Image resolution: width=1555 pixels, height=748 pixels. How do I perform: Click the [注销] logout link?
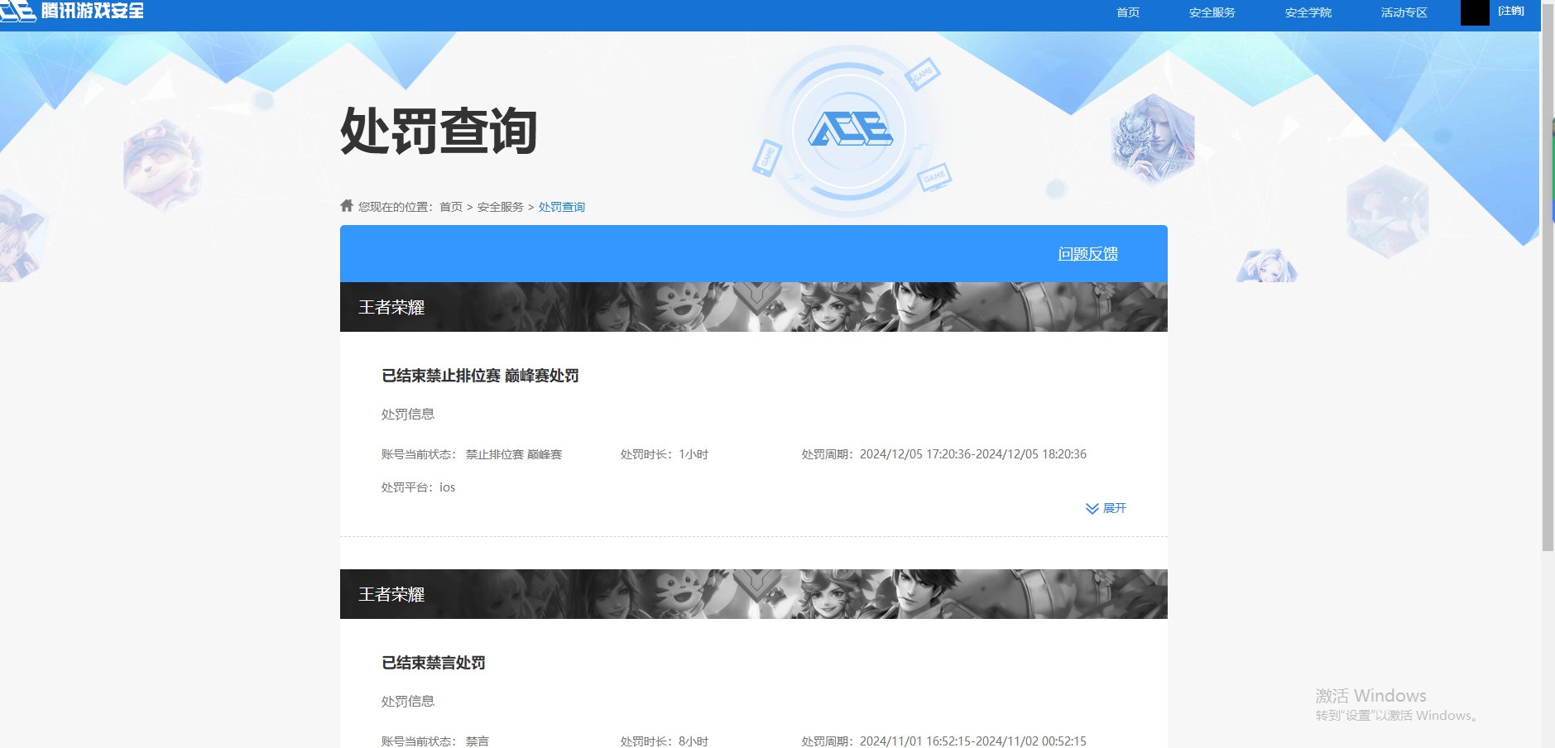click(1510, 11)
